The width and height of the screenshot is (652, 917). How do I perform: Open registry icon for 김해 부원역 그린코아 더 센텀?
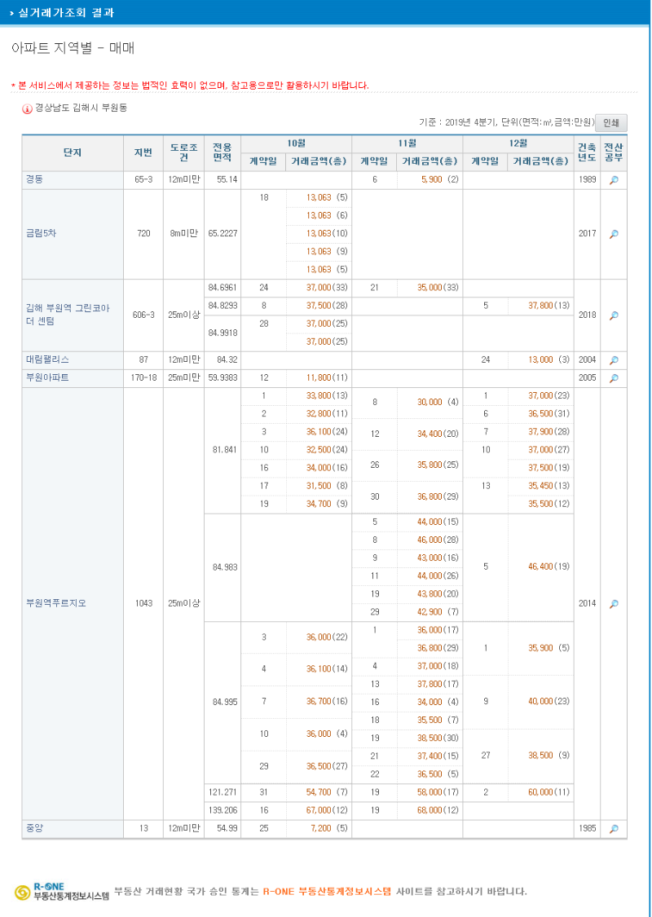pos(614,315)
